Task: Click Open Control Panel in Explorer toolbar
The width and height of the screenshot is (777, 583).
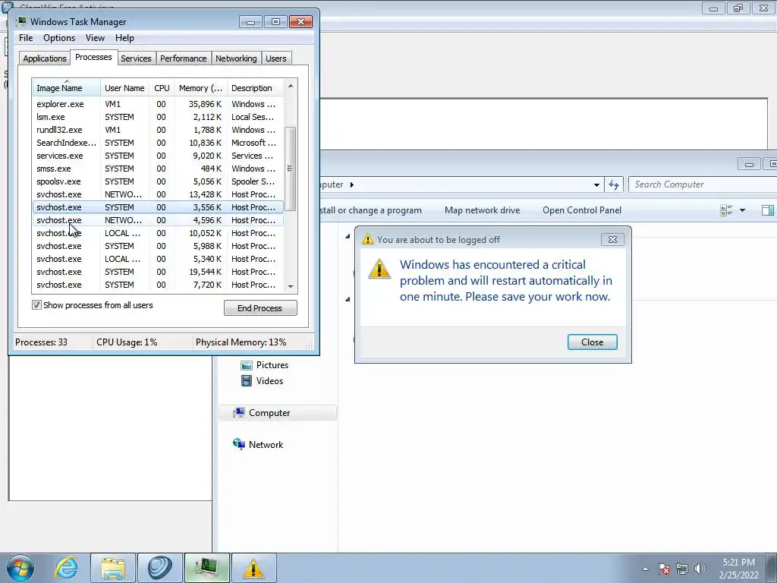Action: tap(582, 210)
